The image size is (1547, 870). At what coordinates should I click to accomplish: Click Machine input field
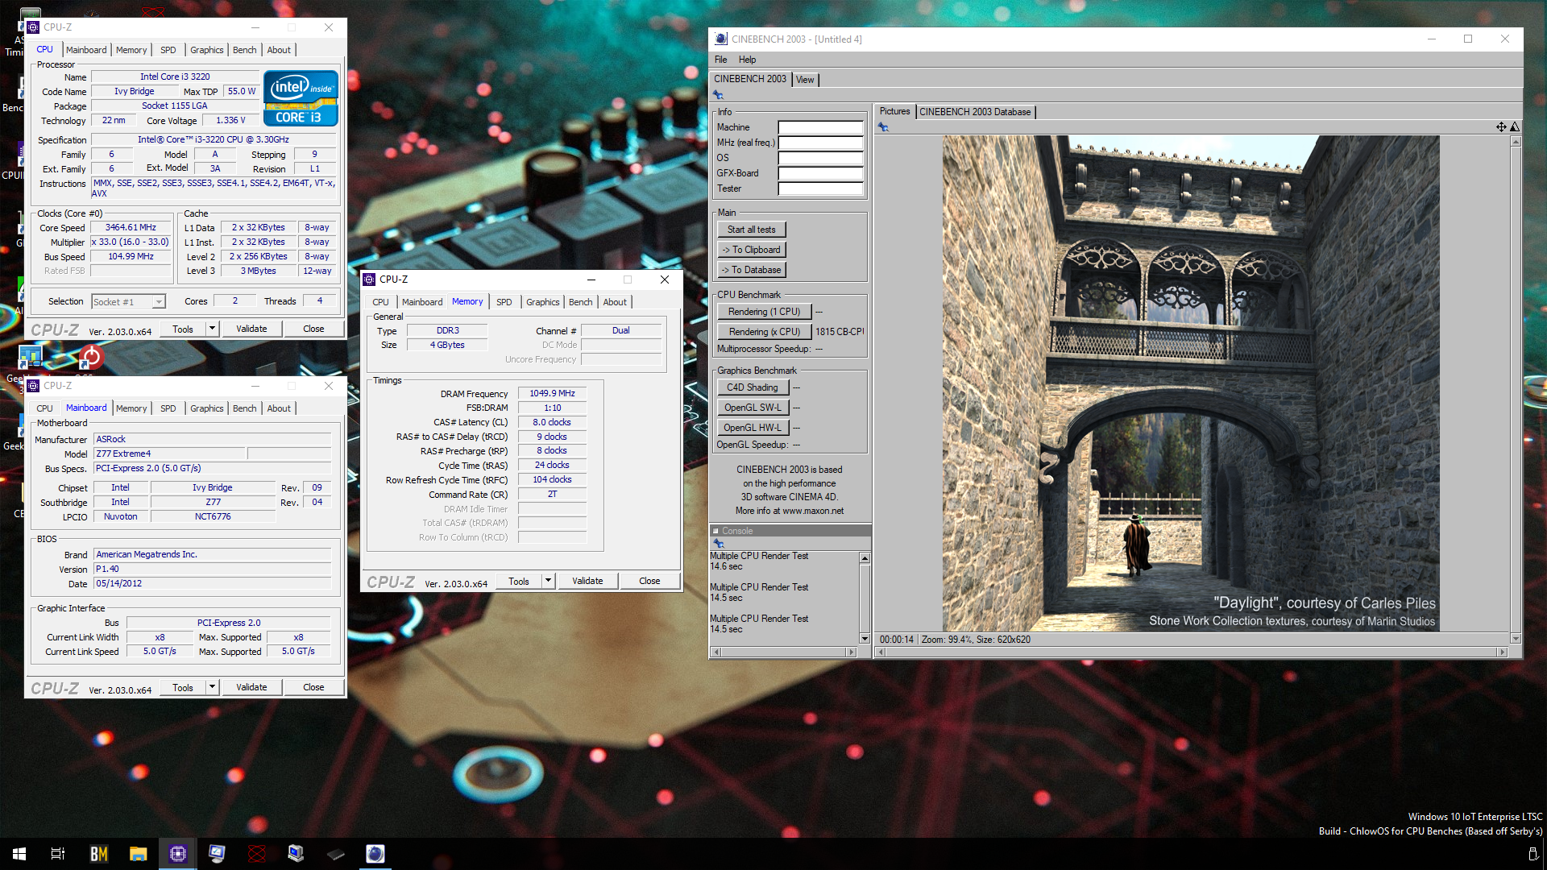tap(820, 127)
